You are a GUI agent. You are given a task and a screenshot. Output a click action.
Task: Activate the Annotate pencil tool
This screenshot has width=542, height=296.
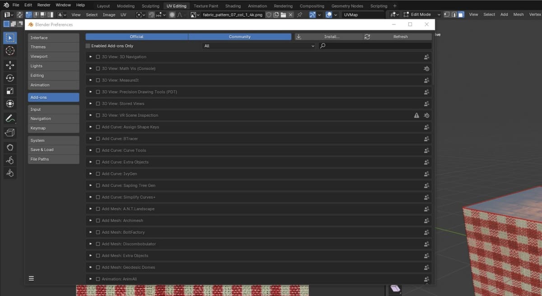(10, 119)
